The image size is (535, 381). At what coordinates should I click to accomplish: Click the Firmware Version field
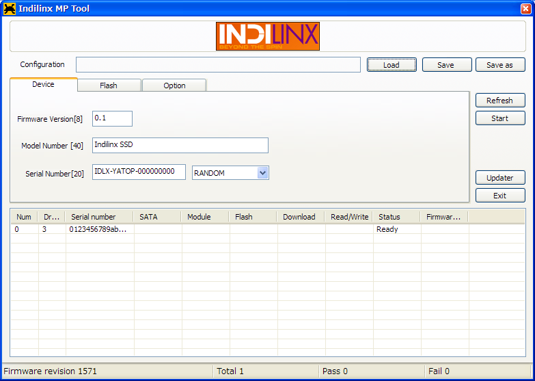click(112, 118)
